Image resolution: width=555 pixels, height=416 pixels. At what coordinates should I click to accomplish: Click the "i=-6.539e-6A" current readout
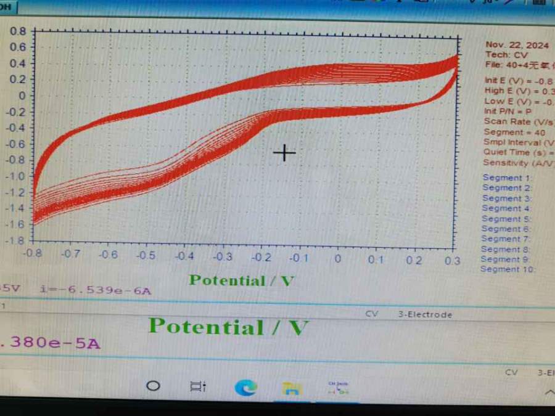(x=96, y=290)
